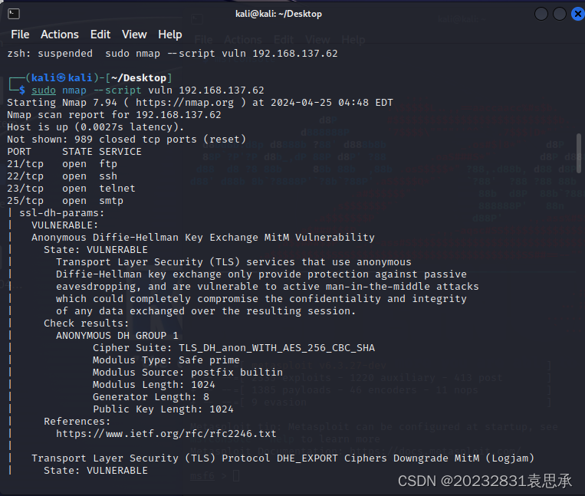Click the terminal icon in the title bar
The image size is (585, 496).
pos(13,14)
